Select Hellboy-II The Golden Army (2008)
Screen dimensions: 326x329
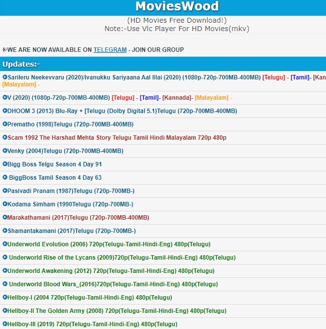point(117,311)
